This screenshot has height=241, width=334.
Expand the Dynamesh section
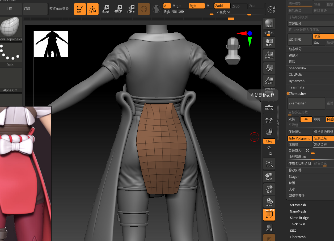[297, 81]
